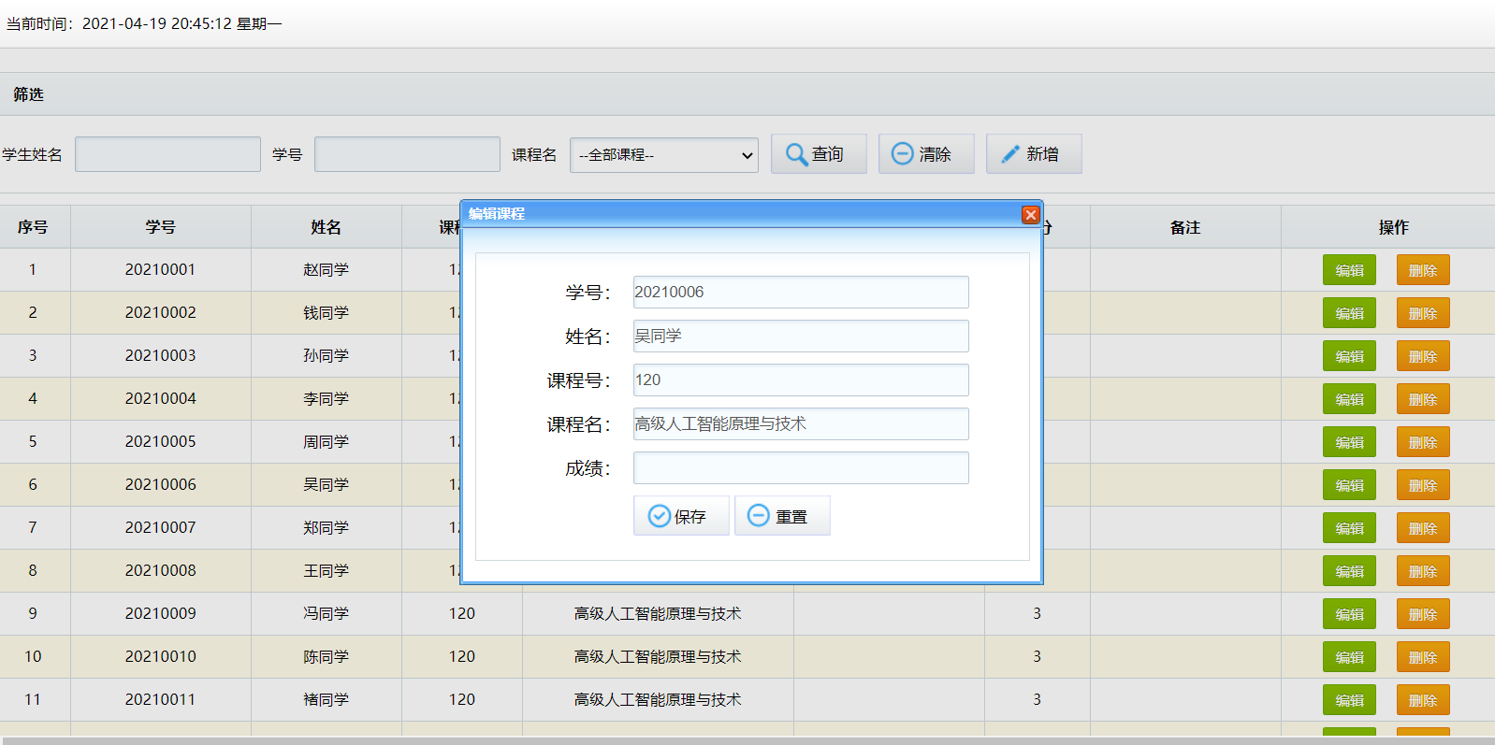Click 删除 for student 冯同学
The image size is (1495, 745).
[x=1423, y=614]
